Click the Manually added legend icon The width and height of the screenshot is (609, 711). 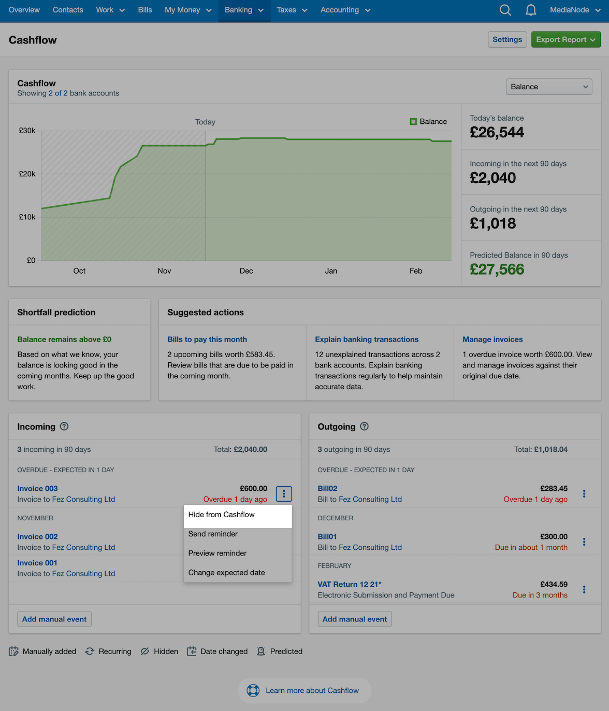pos(13,651)
